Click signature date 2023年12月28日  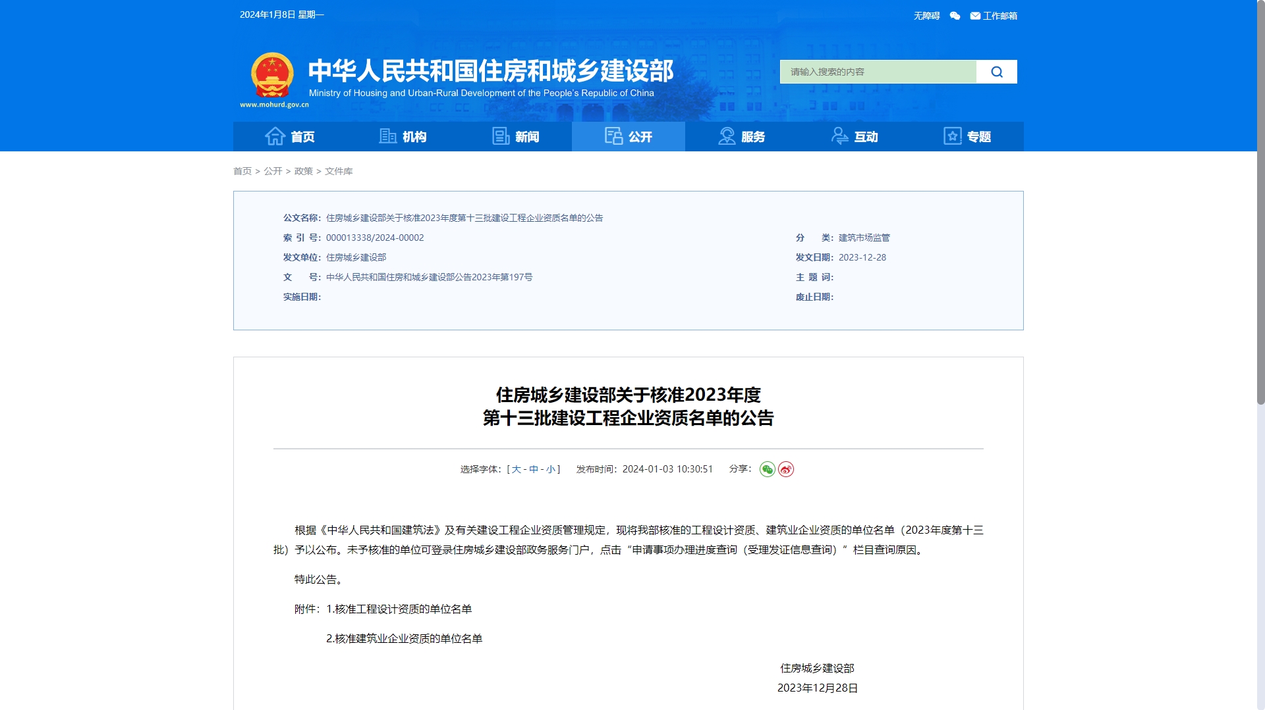(818, 688)
